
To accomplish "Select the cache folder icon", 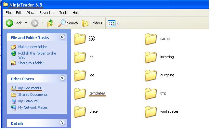I will tap(151, 39).
